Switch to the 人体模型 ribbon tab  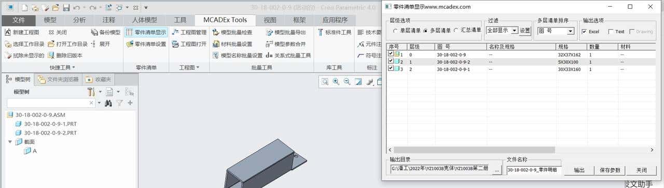tap(144, 20)
